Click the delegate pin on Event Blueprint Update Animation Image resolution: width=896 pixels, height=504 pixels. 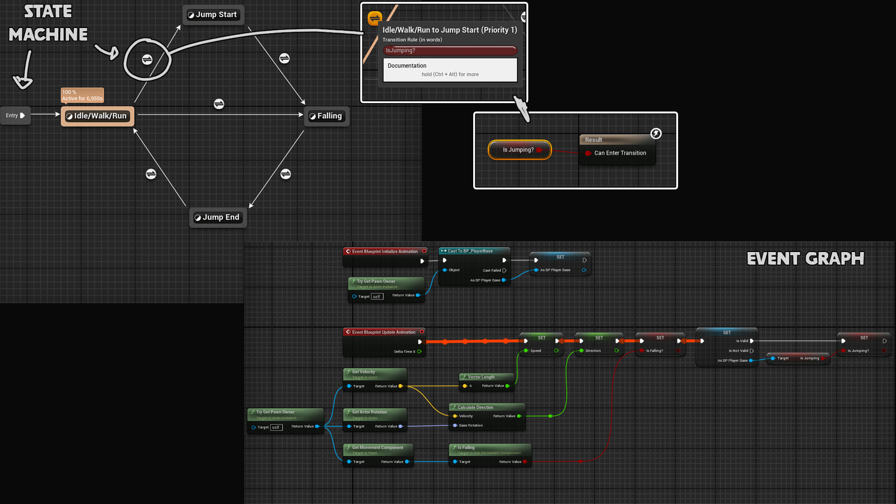click(422, 332)
